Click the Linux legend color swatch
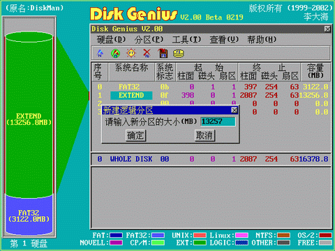The height and width of the screenshot is (251, 335). 241,236
